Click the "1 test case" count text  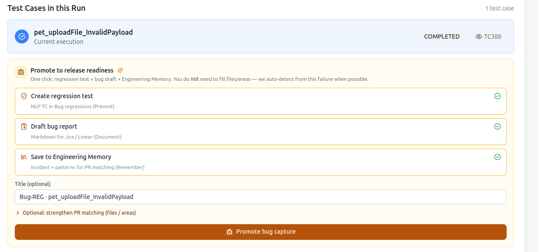point(500,8)
